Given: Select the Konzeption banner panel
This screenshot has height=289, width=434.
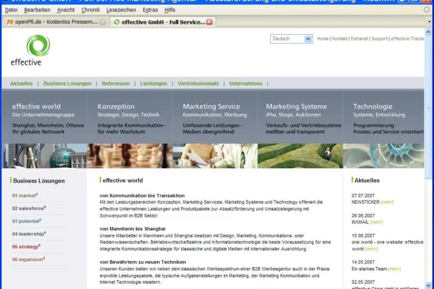Looking at the screenshot, I should coord(130,117).
